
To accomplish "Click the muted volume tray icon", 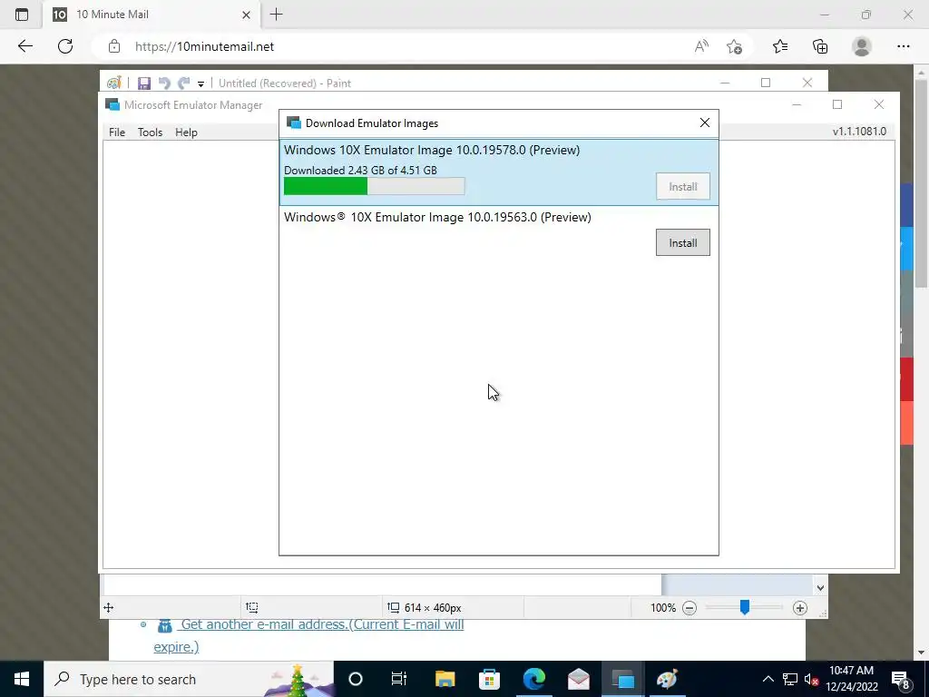I will pyautogui.click(x=811, y=679).
